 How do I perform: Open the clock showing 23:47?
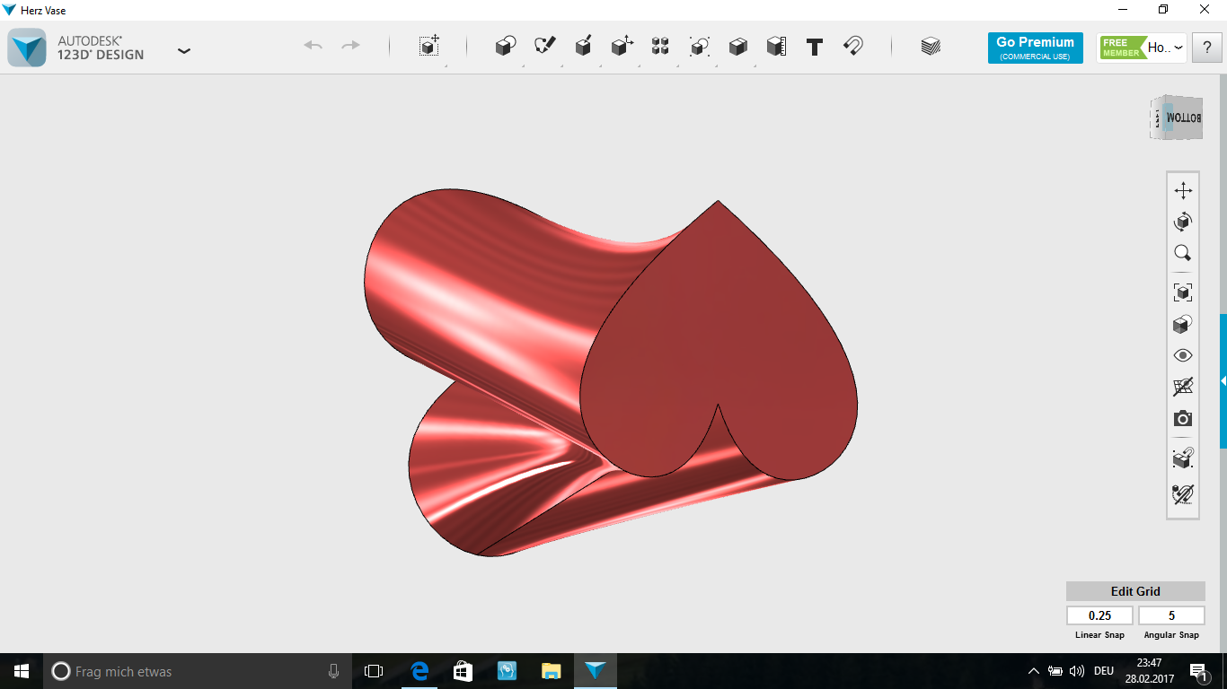(1149, 671)
